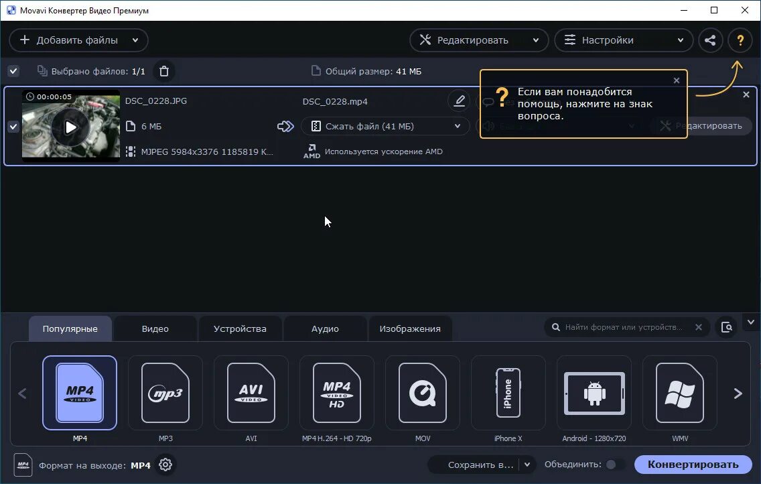The image size is (761, 484).
Task: Select the MP4 format preset
Action: coord(80,393)
